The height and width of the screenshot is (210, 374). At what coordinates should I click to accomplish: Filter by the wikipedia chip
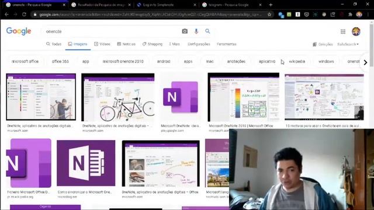297,61
